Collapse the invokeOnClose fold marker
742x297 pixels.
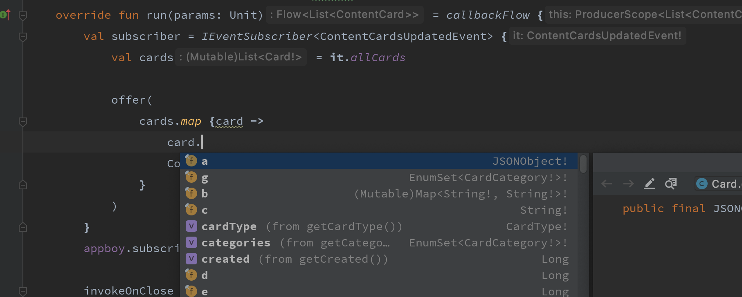22,290
